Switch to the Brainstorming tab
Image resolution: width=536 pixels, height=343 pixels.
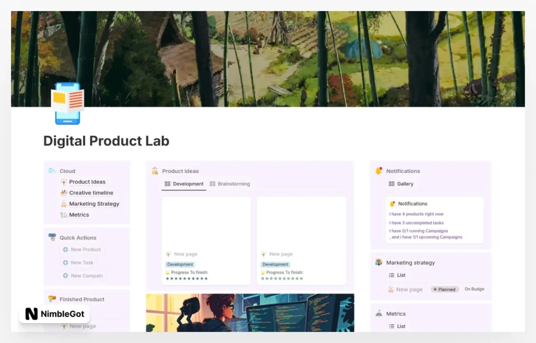230,184
